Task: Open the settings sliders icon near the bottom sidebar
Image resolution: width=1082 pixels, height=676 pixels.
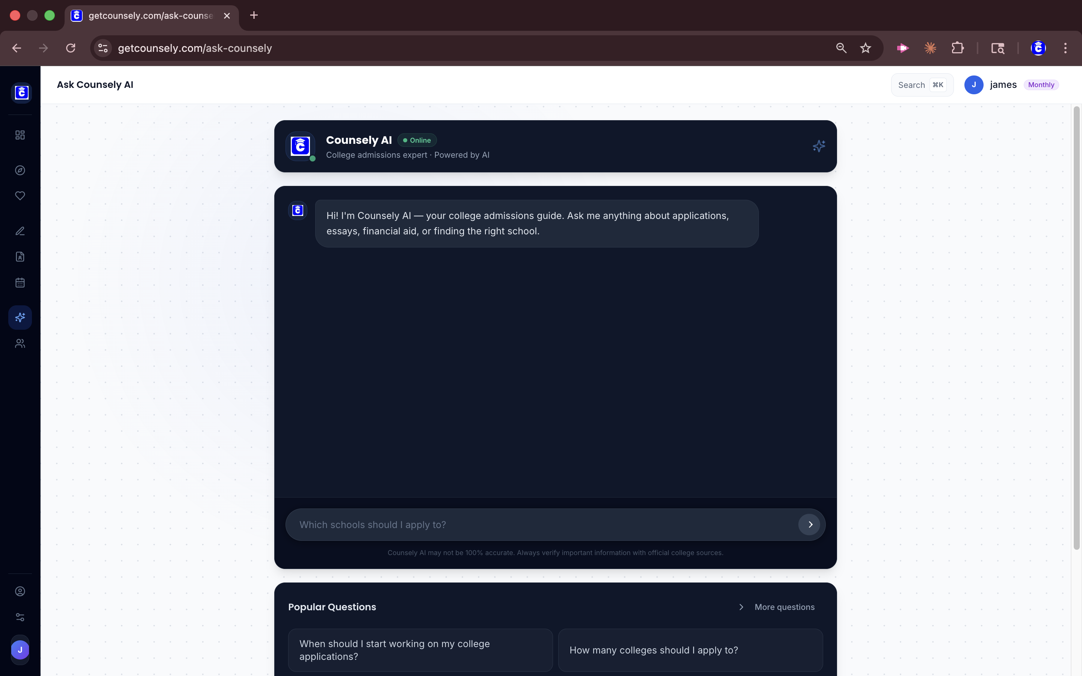Action: (20, 617)
